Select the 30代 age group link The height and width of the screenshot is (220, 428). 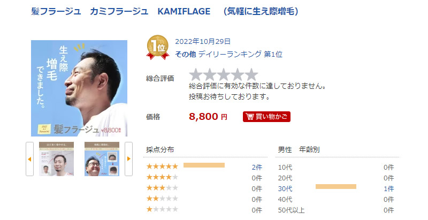285,188
